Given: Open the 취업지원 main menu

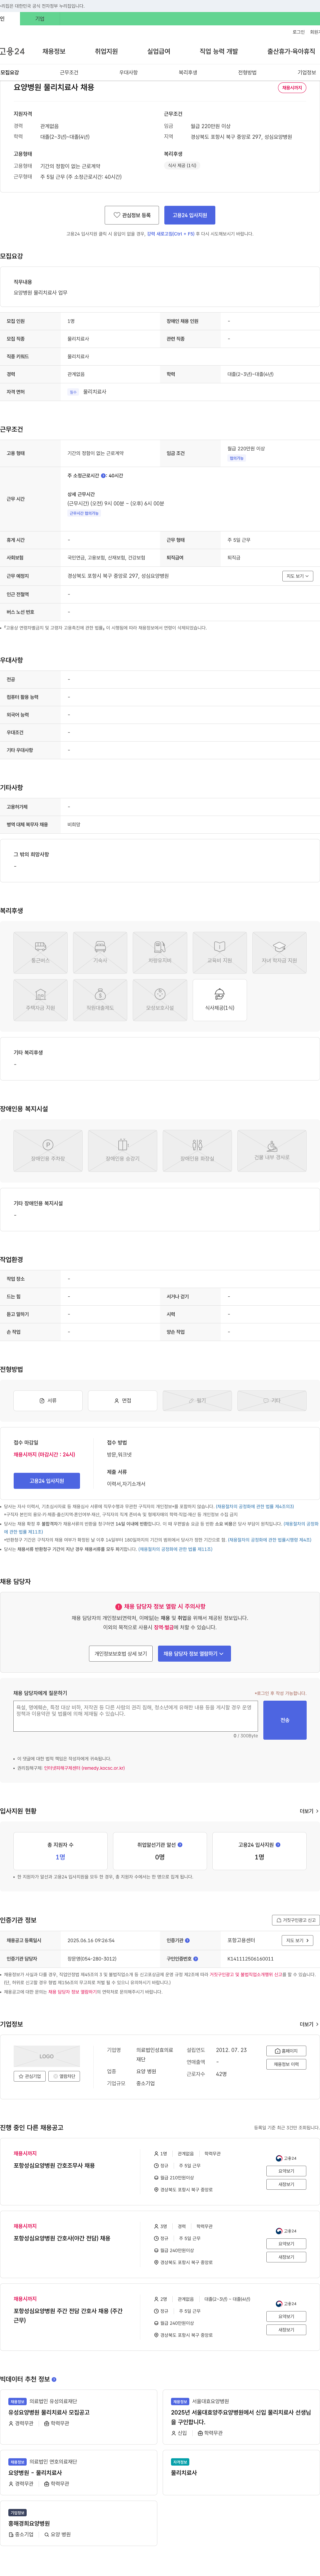Looking at the screenshot, I should (x=106, y=51).
